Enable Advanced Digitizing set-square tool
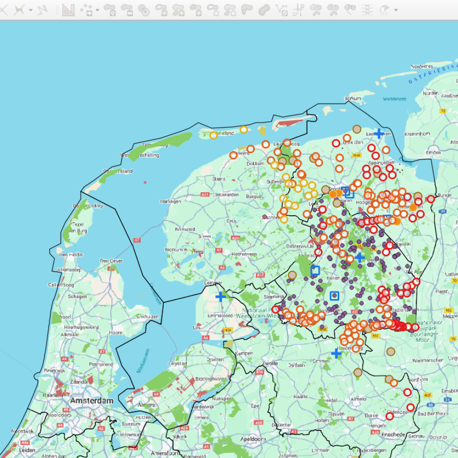 (x=69, y=10)
